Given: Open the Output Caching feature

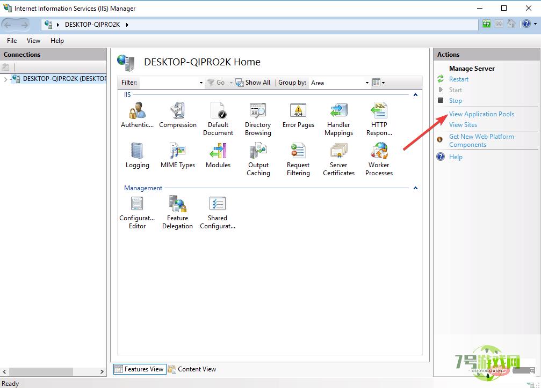Looking at the screenshot, I should click(258, 159).
